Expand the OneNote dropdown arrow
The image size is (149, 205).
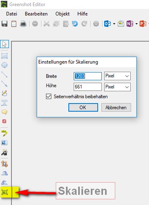tap(136, 24)
